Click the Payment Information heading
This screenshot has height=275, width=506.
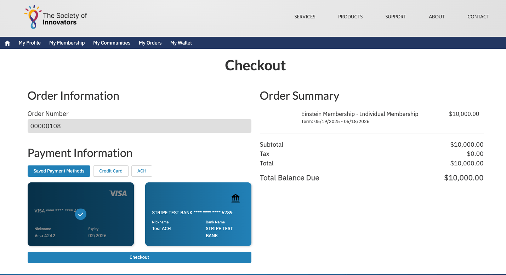coord(80,153)
